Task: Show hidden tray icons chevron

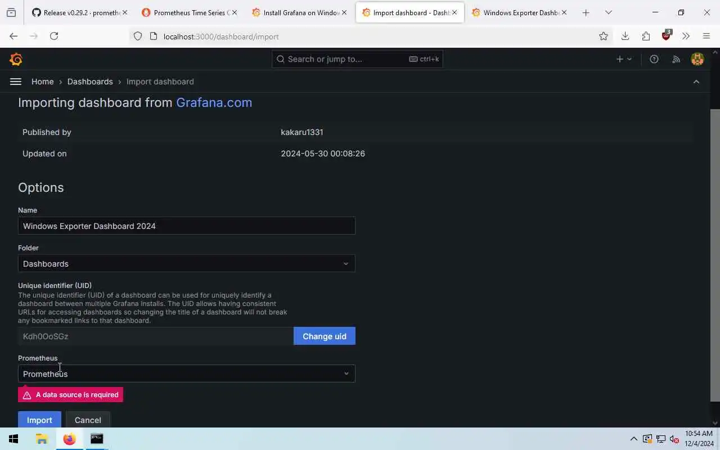Action: tap(633, 439)
